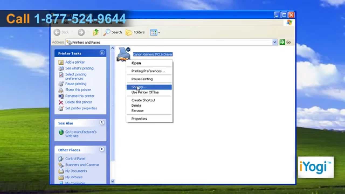
Task: Open the Add a printer link
Action: coord(75,62)
